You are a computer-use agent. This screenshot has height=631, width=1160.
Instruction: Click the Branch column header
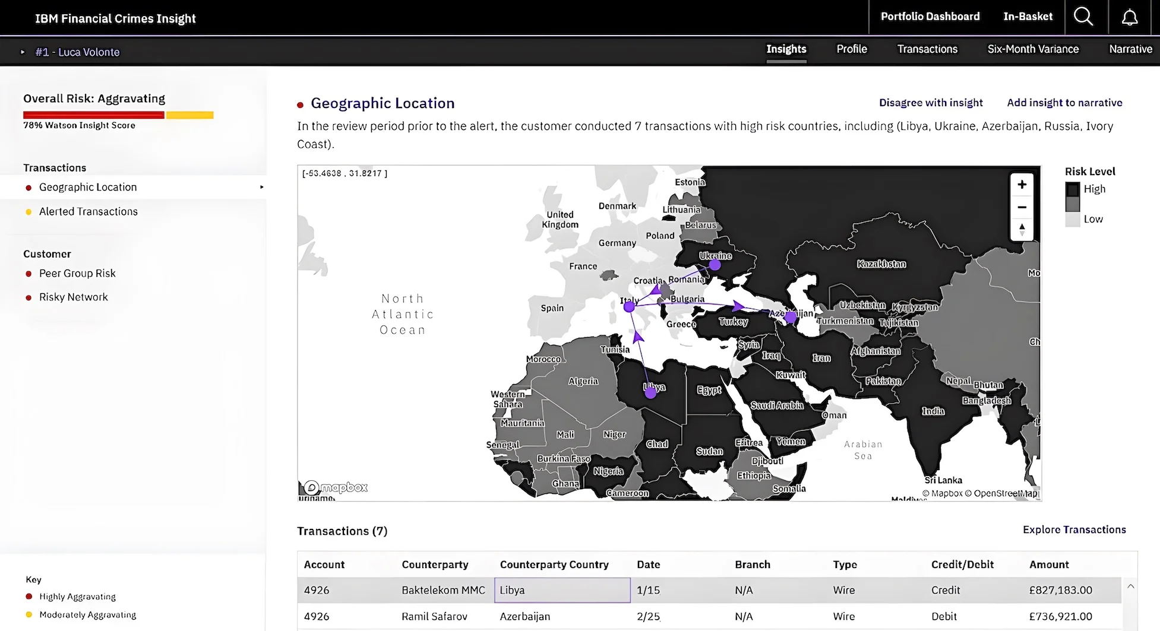pyautogui.click(x=752, y=565)
